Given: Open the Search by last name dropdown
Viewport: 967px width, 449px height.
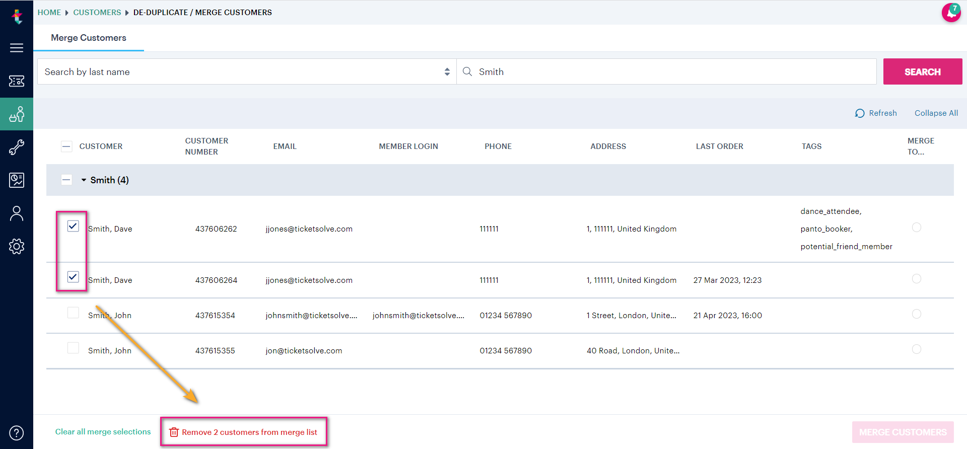Looking at the screenshot, I should (x=247, y=71).
